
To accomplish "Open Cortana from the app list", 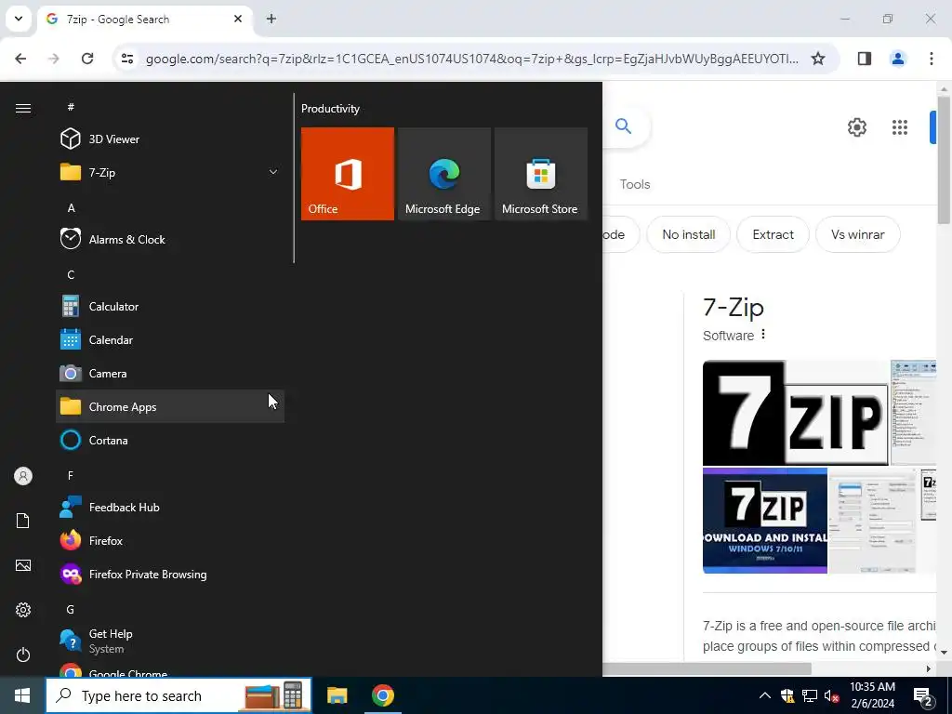I will [170, 440].
